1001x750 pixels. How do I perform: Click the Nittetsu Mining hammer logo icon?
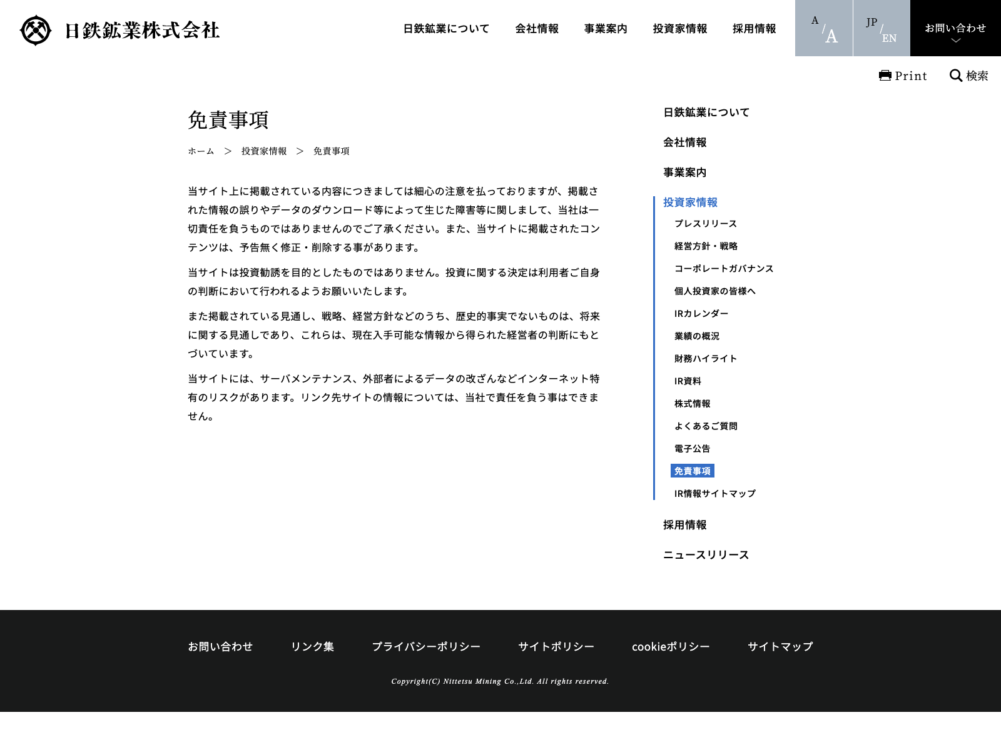click(x=36, y=30)
